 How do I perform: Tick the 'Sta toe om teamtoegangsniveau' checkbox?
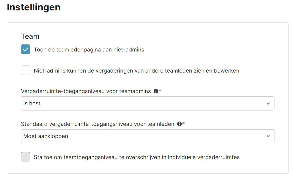26,157
